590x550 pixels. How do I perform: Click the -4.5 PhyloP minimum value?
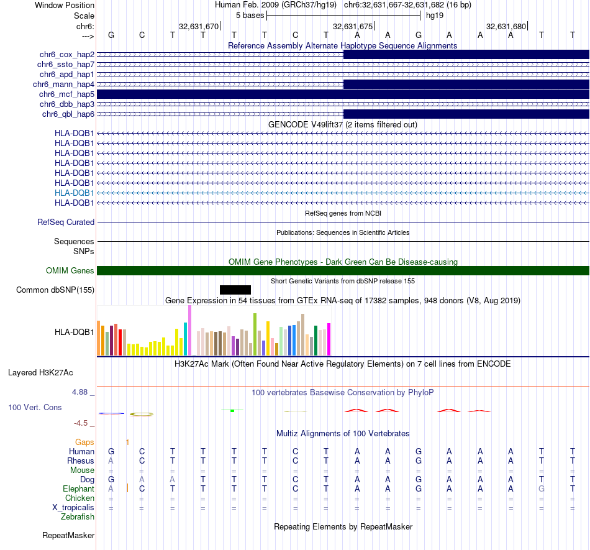81,423
